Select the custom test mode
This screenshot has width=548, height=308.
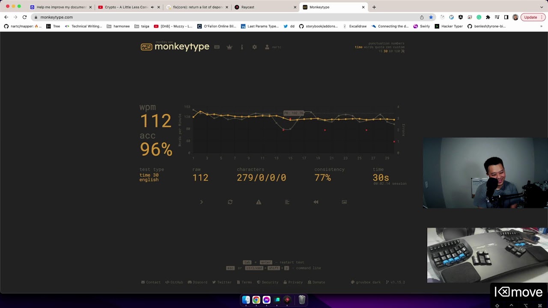[399, 47]
